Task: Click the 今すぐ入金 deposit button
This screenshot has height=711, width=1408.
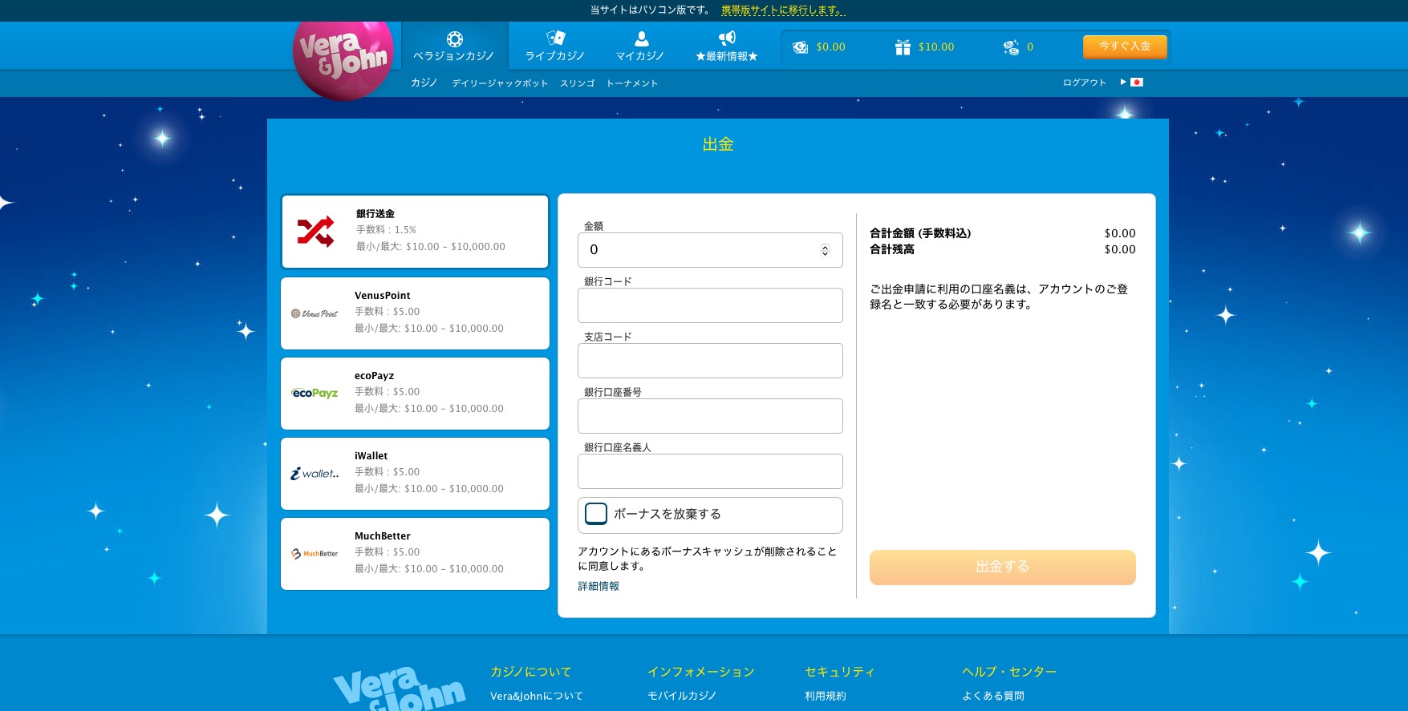Action: pyautogui.click(x=1125, y=46)
